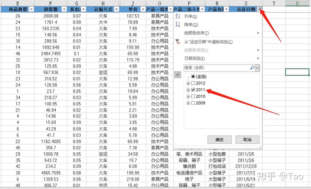Select column header T

[x=274, y=3]
